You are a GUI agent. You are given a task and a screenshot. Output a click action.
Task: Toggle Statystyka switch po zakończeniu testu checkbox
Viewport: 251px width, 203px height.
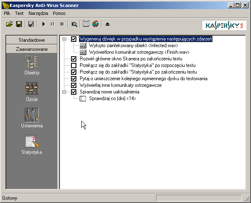tap(73, 72)
